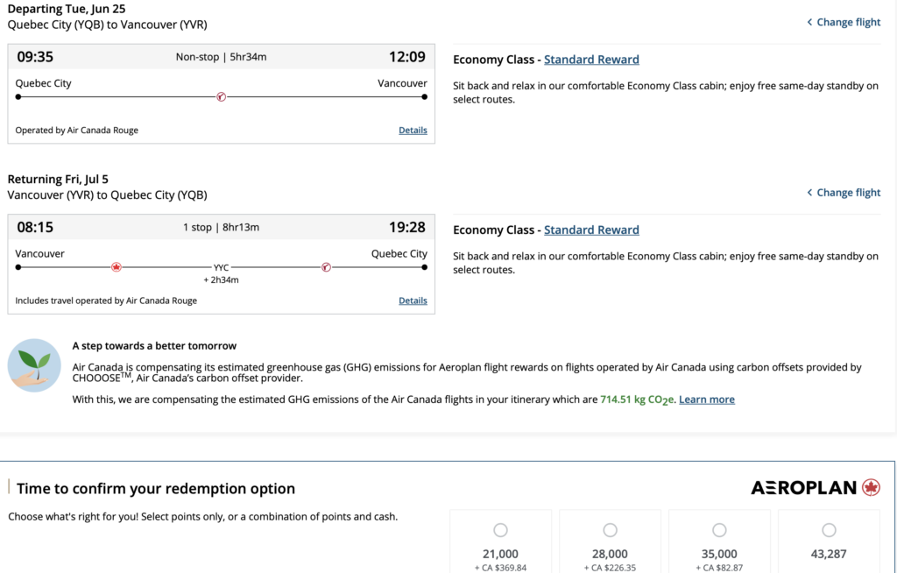Open Standard Reward info for the returning flight
Viewport: 897px width, 573px height.
[x=591, y=230]
